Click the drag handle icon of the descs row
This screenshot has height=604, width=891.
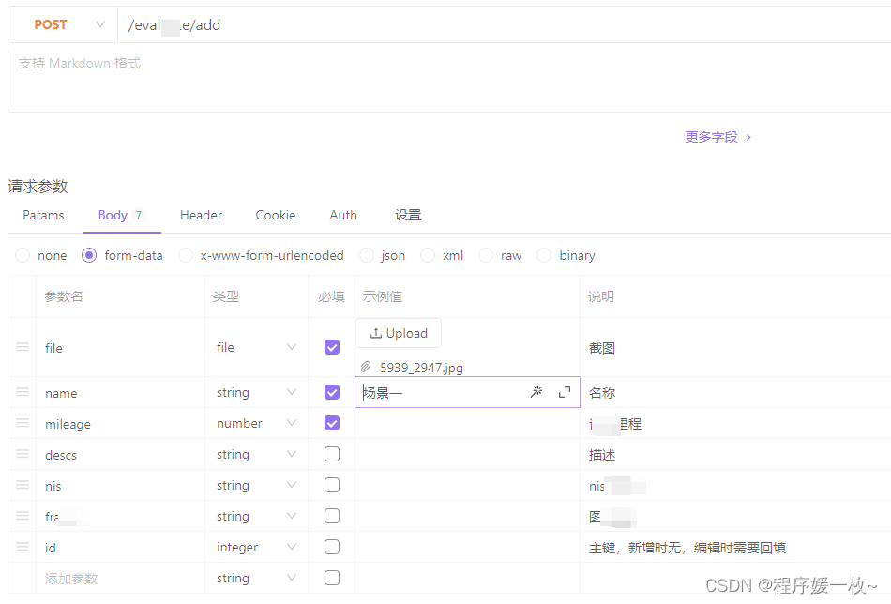22,454
